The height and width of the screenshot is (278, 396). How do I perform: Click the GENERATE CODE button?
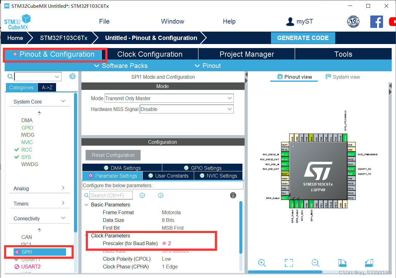click(303, 38)
